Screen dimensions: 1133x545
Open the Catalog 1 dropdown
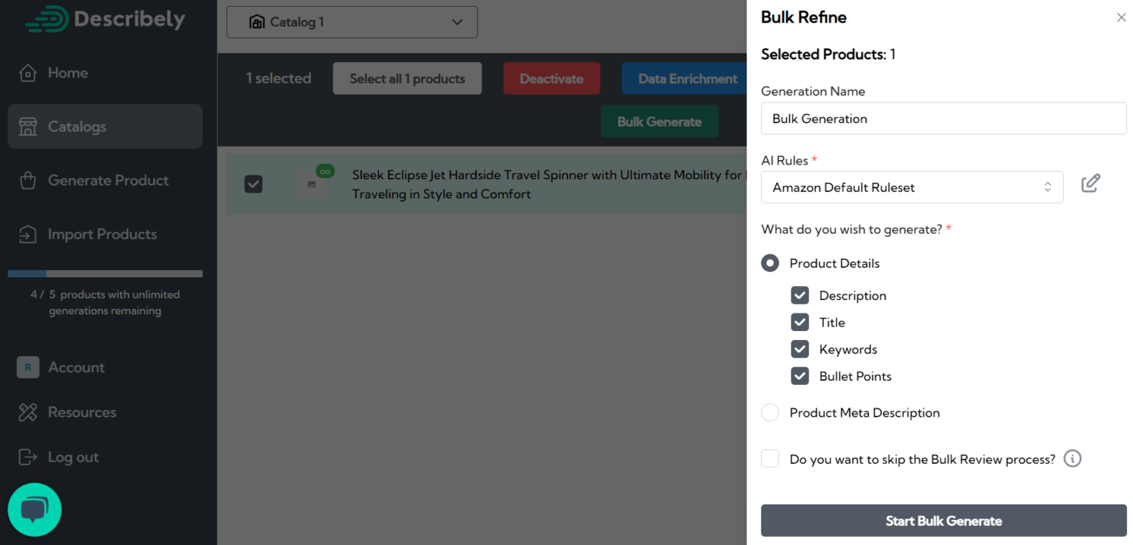pyautogui.click(x=352, y=22)
